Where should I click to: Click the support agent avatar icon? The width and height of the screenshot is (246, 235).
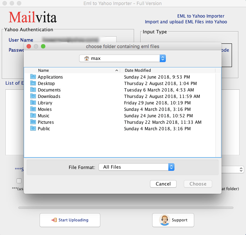pos(164,220)
